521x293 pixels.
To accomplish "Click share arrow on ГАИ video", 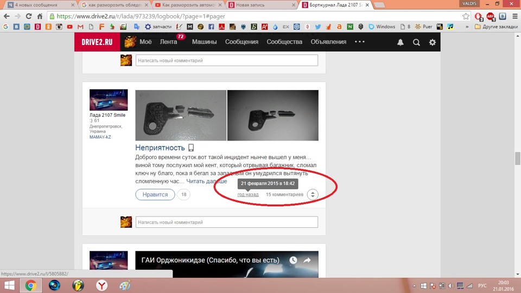I will pyautogui.click(x=307, y=260).
